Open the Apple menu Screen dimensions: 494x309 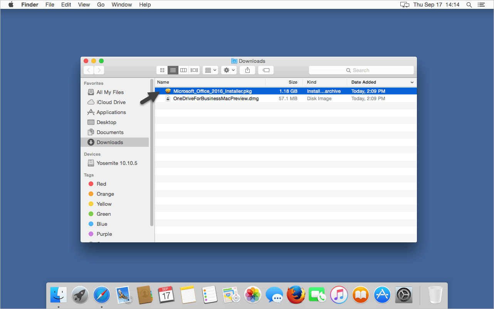coord(11,5)
